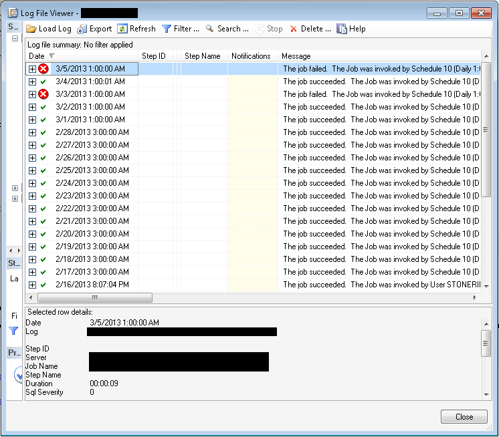This screenshot has width=499, height=437.
Task: Expand the 3/3/2013 1:00:00 AM log entry
Action: click(x=32, y=94)
